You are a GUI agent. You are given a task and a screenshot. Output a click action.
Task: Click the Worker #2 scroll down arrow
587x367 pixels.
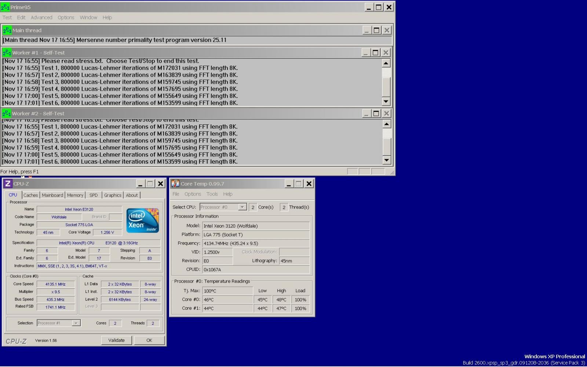click(x=386, y=160)
